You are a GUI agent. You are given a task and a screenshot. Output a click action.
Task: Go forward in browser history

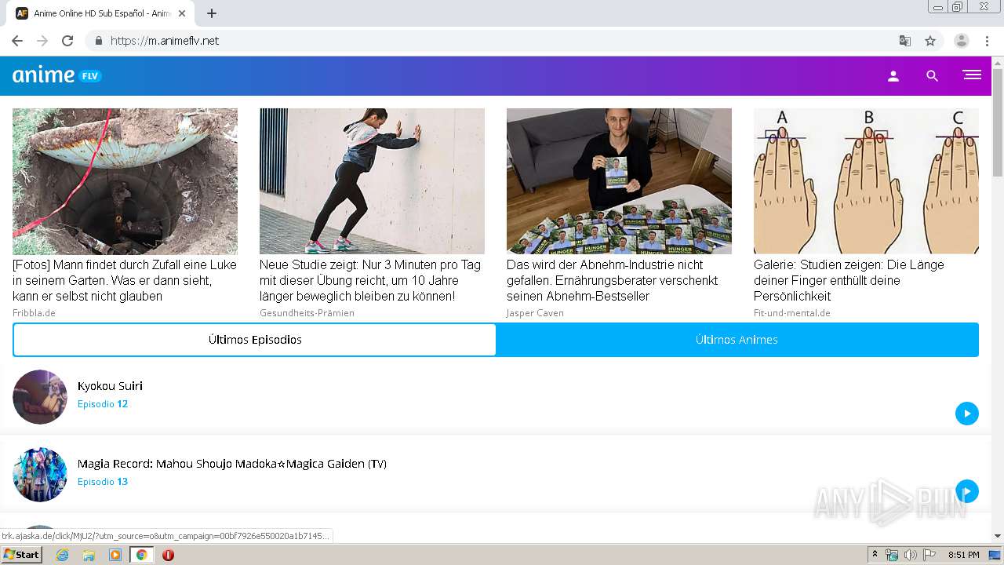click(x=42, y=41)
